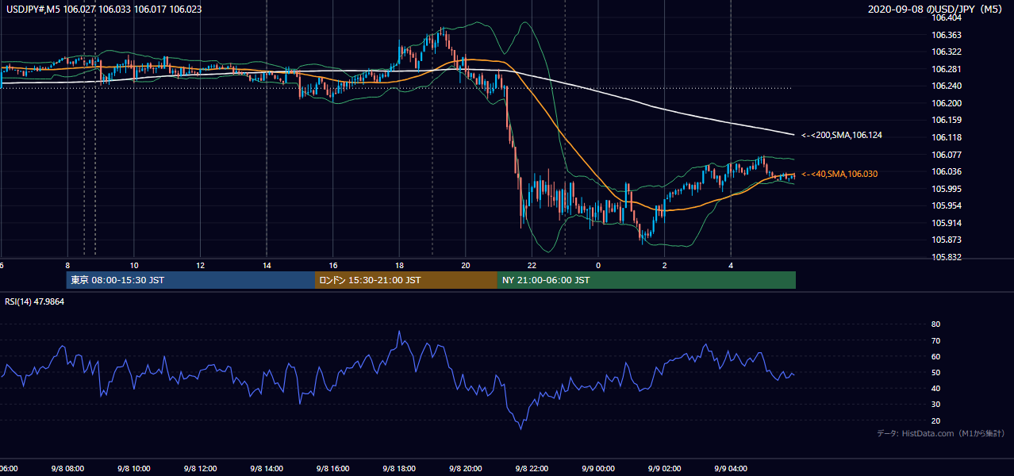Image resolution: width=1014 pixels, height=476 pixels.
Task: Click the 200,SMA,106.124 line label
Action: point(842,135)
